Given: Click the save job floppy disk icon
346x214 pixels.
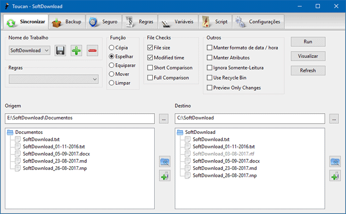Looking at the screenshot, I should tap(60, 50).
